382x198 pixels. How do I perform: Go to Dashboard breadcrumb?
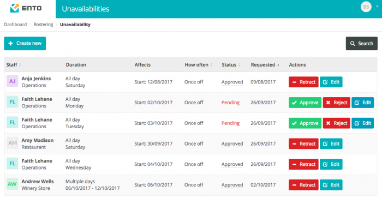[15, 25]
